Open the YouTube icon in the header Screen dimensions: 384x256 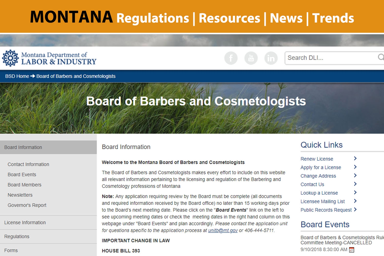251,58
